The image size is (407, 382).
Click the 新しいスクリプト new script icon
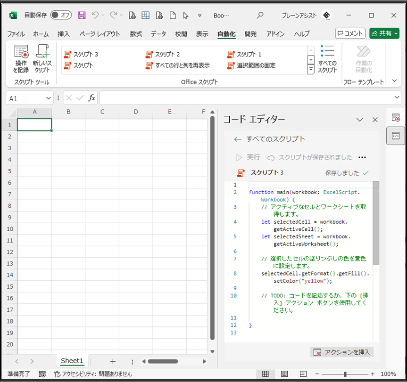[x=42, y=58]
